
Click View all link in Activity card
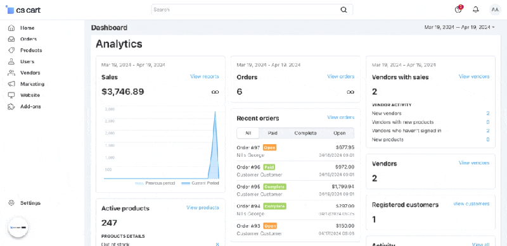click(481, 244)
